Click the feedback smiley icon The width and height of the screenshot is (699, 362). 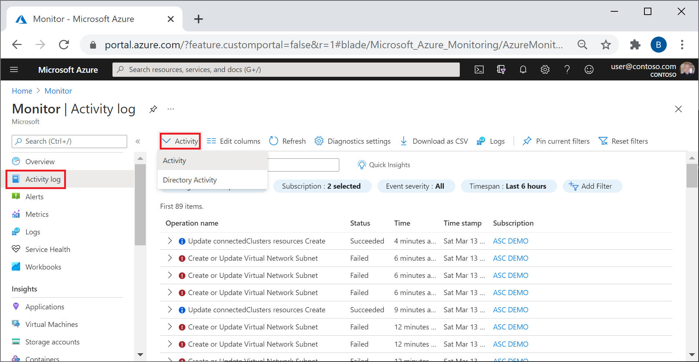589,69
